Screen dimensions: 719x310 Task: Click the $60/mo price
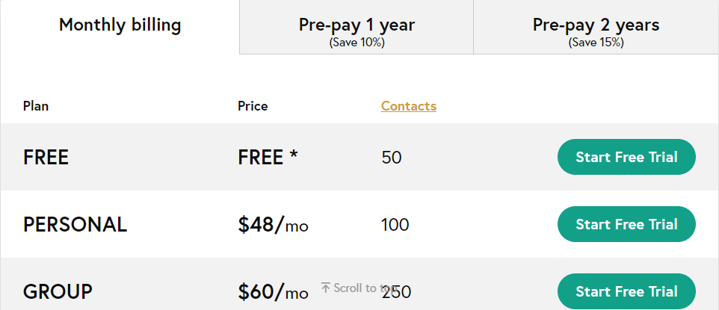click(273, 292)
